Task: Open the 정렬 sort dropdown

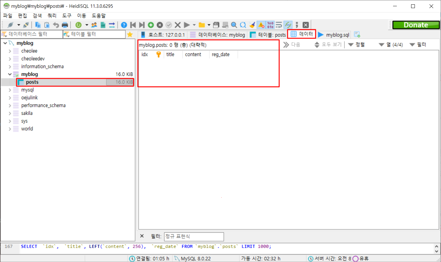Action: [x=357, y=45]
